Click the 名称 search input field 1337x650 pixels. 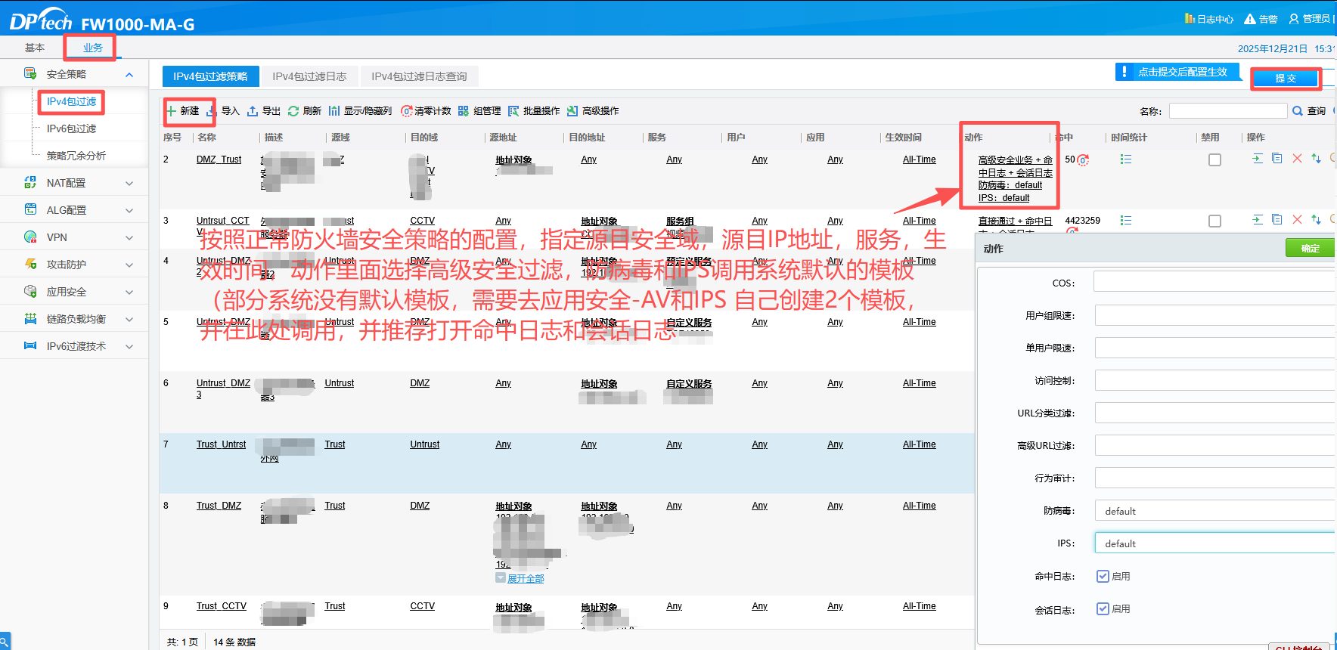[1228, 111]
